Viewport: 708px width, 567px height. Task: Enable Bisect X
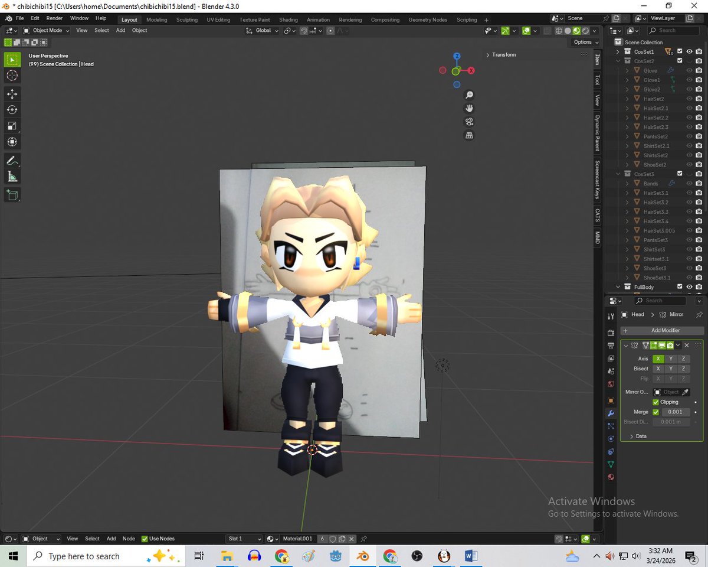point(658,369)
